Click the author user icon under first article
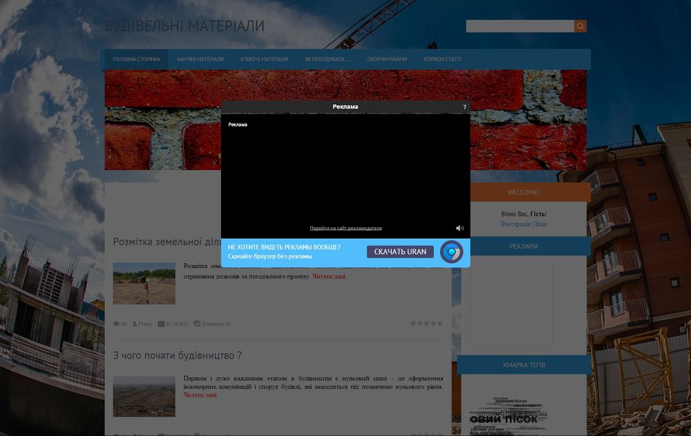 (x=135, y=323)
